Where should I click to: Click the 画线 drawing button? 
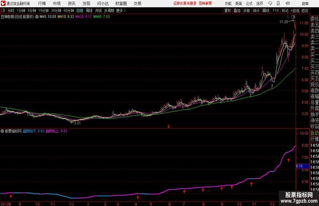click(x=266, y=11)
